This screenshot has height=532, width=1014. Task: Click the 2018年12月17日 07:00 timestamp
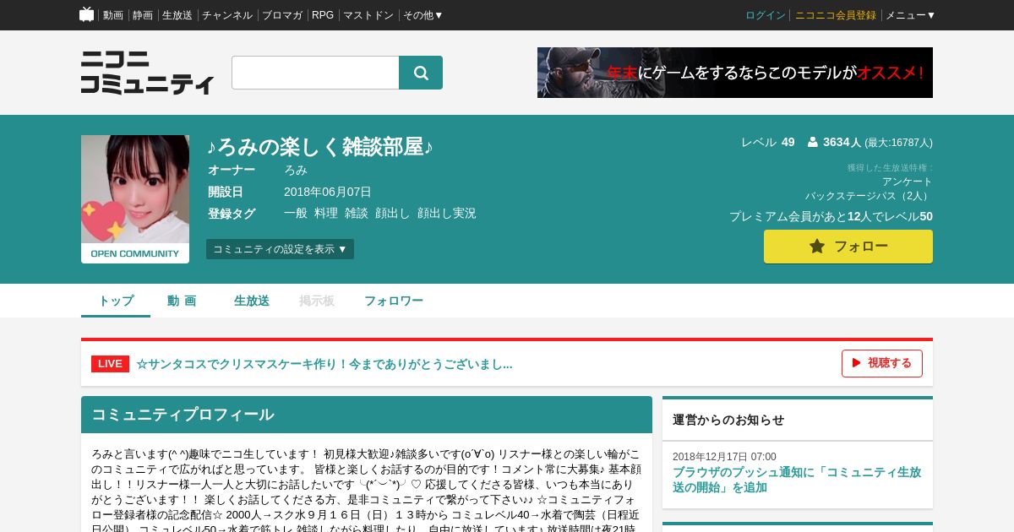(x=724, y=457)
